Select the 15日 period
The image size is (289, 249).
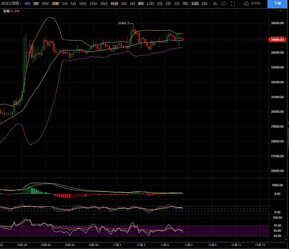(195, 3)
